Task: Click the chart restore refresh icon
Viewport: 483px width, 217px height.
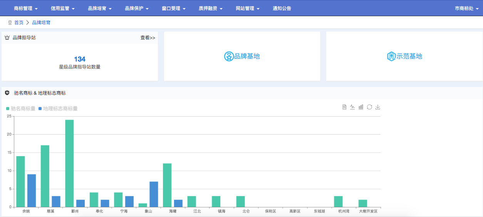Action: [369, 107]
